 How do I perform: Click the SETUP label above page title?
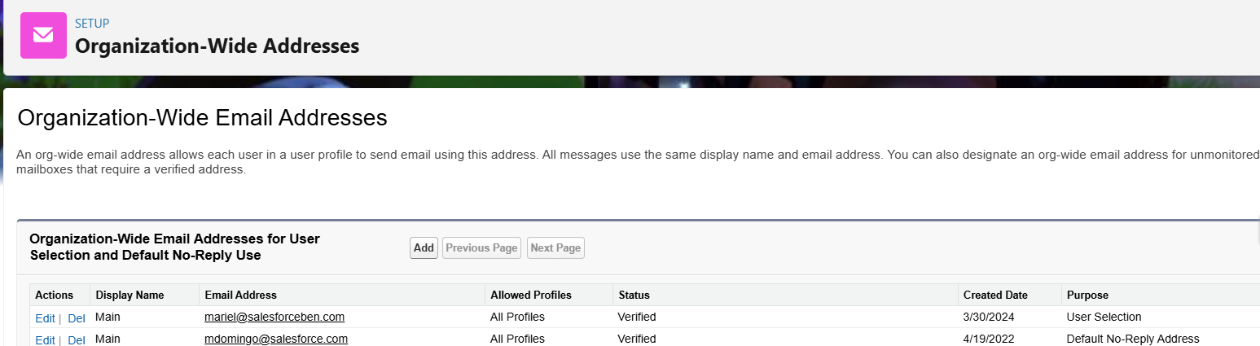(x=92, y=24)
